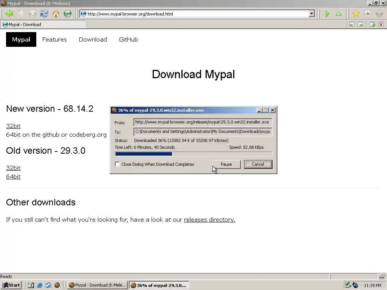Open the Download nav item
This screenshot has width=387, height=290.
93,39
